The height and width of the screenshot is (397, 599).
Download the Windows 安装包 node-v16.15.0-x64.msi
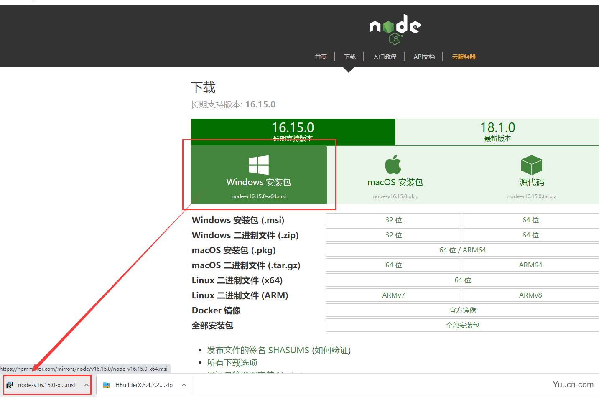pos(259,175)
